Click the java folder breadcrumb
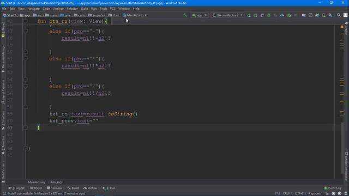This screenshot has width=349, height=196. 65,15
